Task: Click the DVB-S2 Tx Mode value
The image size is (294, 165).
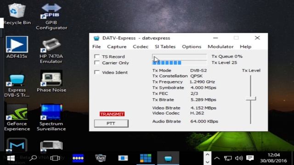Action: [x=198, y=71]
